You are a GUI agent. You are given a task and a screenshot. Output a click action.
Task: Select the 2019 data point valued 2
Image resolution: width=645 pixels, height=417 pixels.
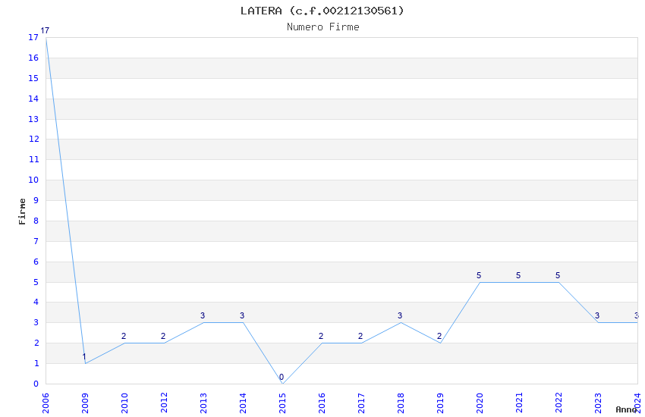pos(440,343)
